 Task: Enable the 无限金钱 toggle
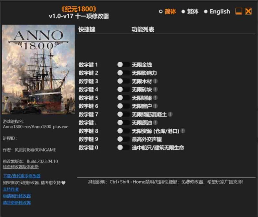[x=124, y=65]
